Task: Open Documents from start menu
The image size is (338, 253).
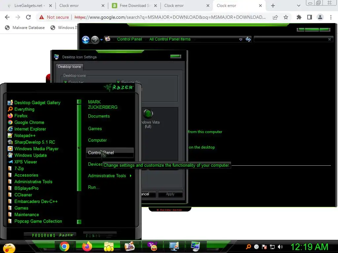Action: click(x=99, y=116)
